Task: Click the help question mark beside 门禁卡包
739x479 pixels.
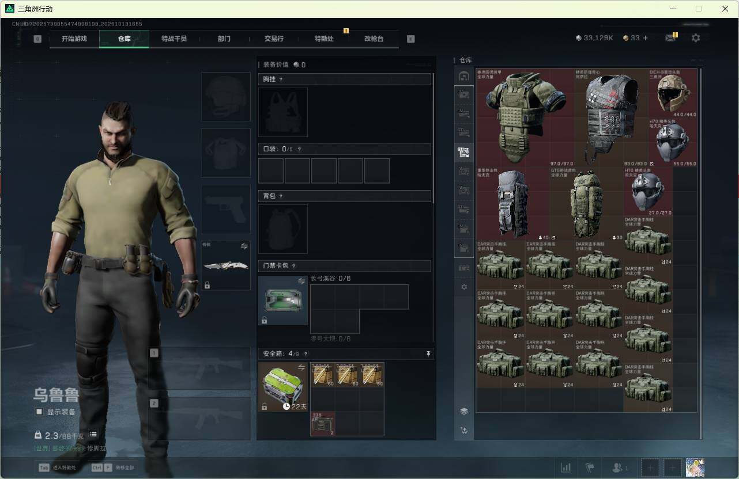Action: (x=293, y=266)
